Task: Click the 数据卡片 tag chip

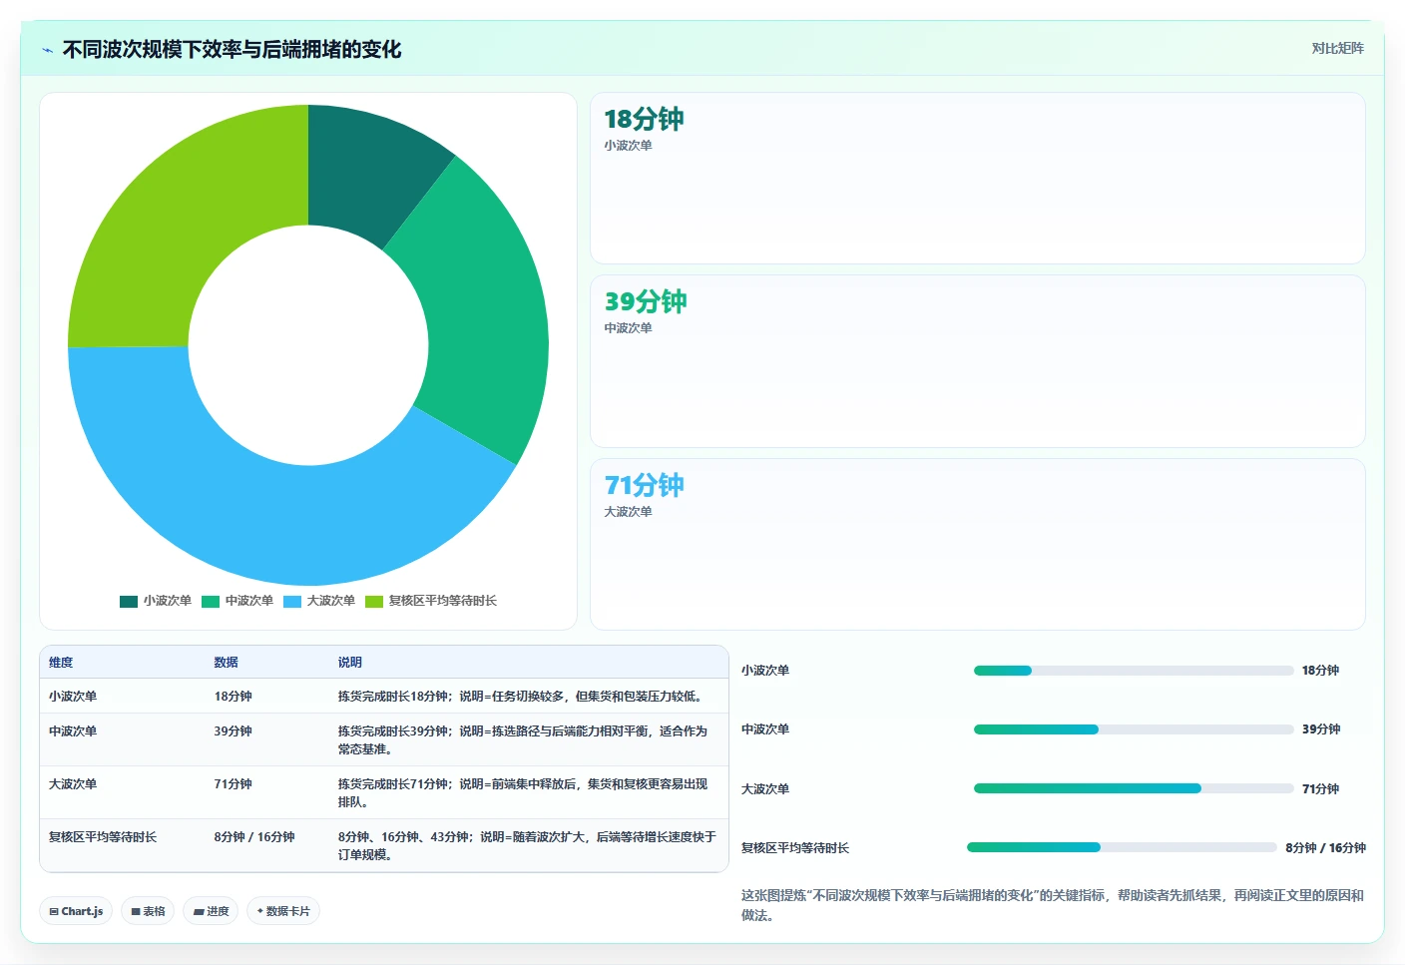Action: pyautogui.click(x=283, y=911)
